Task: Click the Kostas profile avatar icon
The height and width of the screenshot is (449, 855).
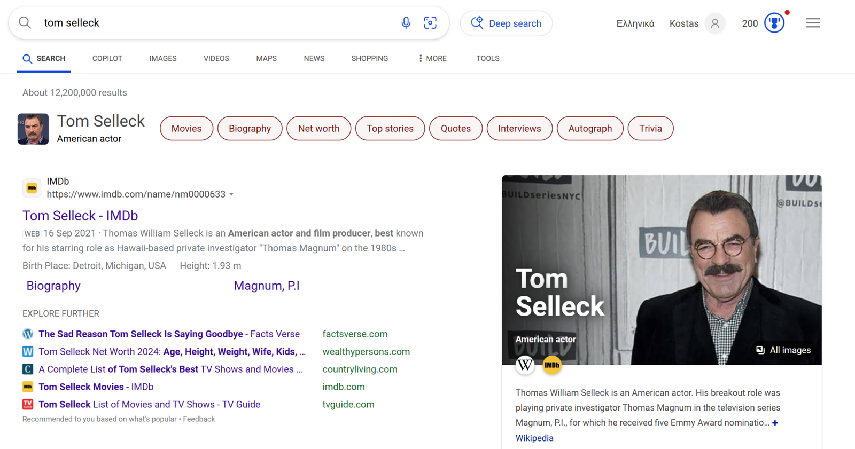Action: (714, 23)
